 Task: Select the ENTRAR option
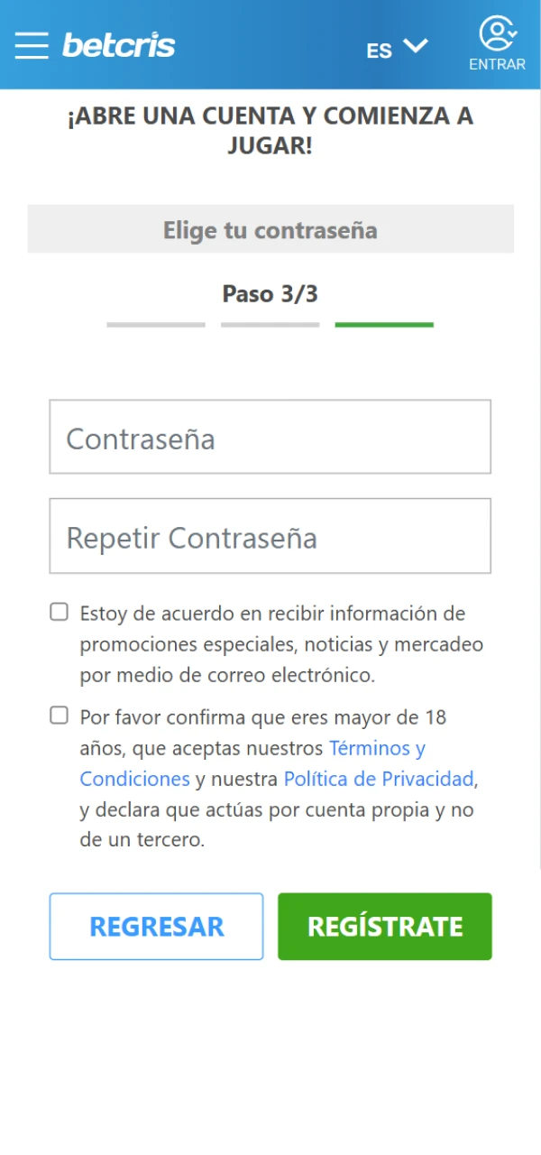[497, 63]
